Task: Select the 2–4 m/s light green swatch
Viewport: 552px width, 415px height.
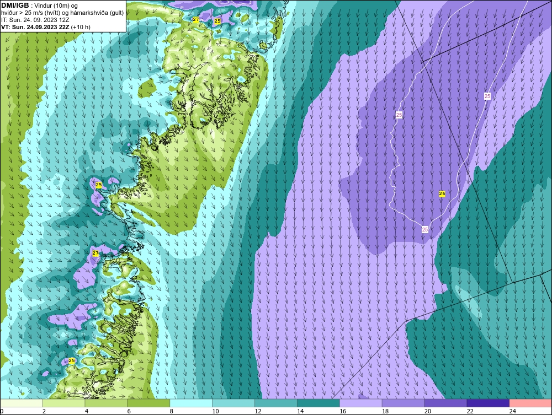Action: pyautogui.click(x=63, y=403)
